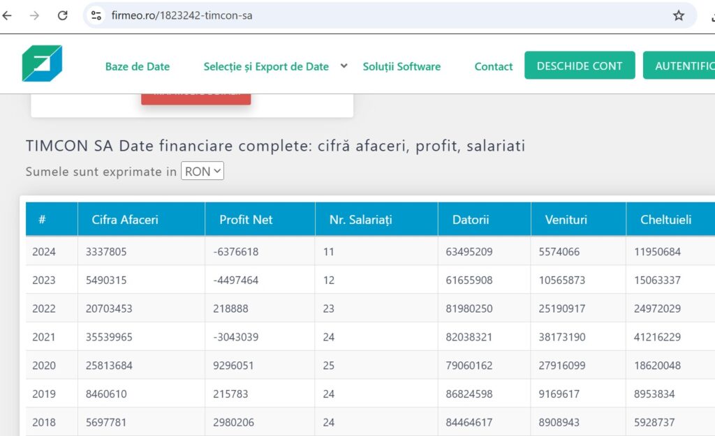Image resolution: width=715 pixels, height=436 pixels.
Task: Click the Profit Net column header
Action: 246,220
